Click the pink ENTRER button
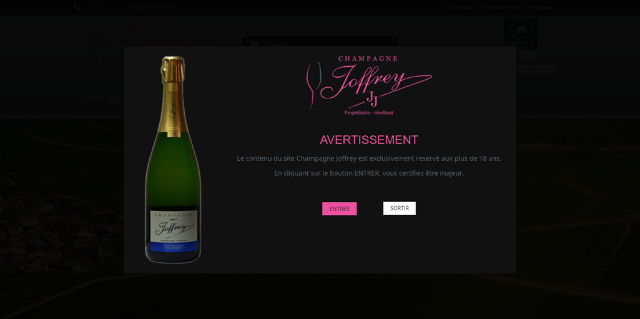 pyautogui.click(x=339, y=209)
